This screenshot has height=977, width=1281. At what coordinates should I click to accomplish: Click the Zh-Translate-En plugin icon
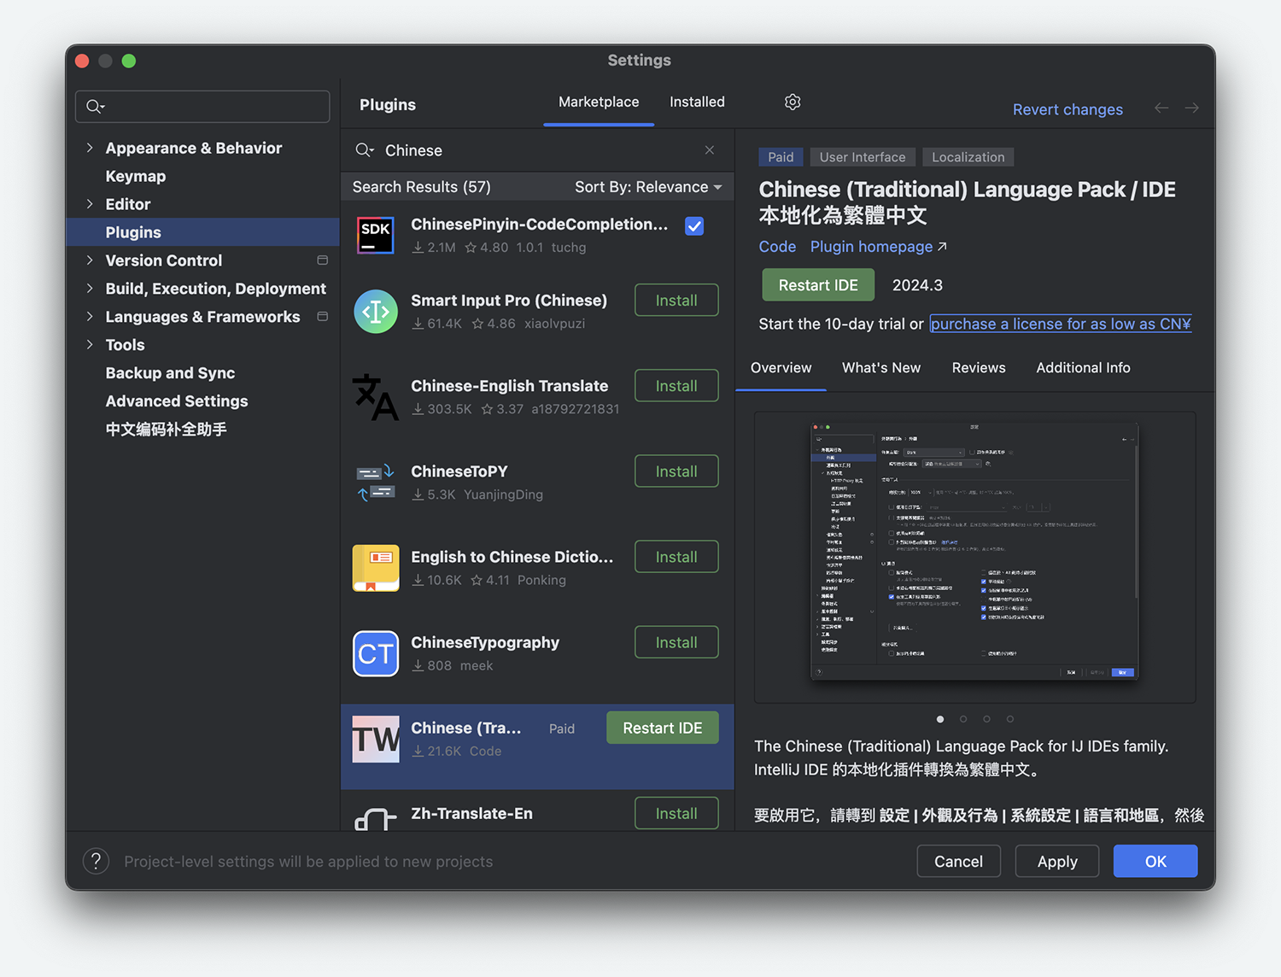tap(376, 819)
